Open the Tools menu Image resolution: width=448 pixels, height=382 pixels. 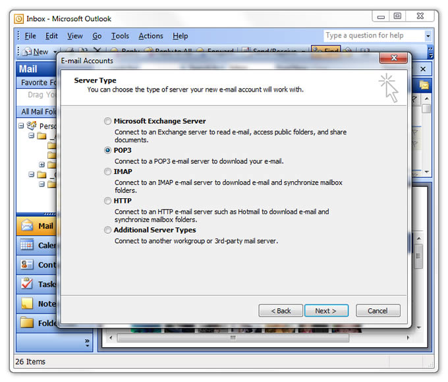tap(120, 36)
